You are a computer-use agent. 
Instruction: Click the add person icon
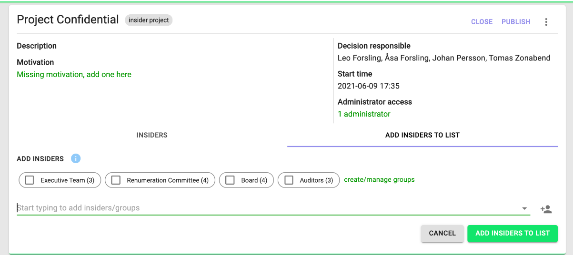(546, 209)
